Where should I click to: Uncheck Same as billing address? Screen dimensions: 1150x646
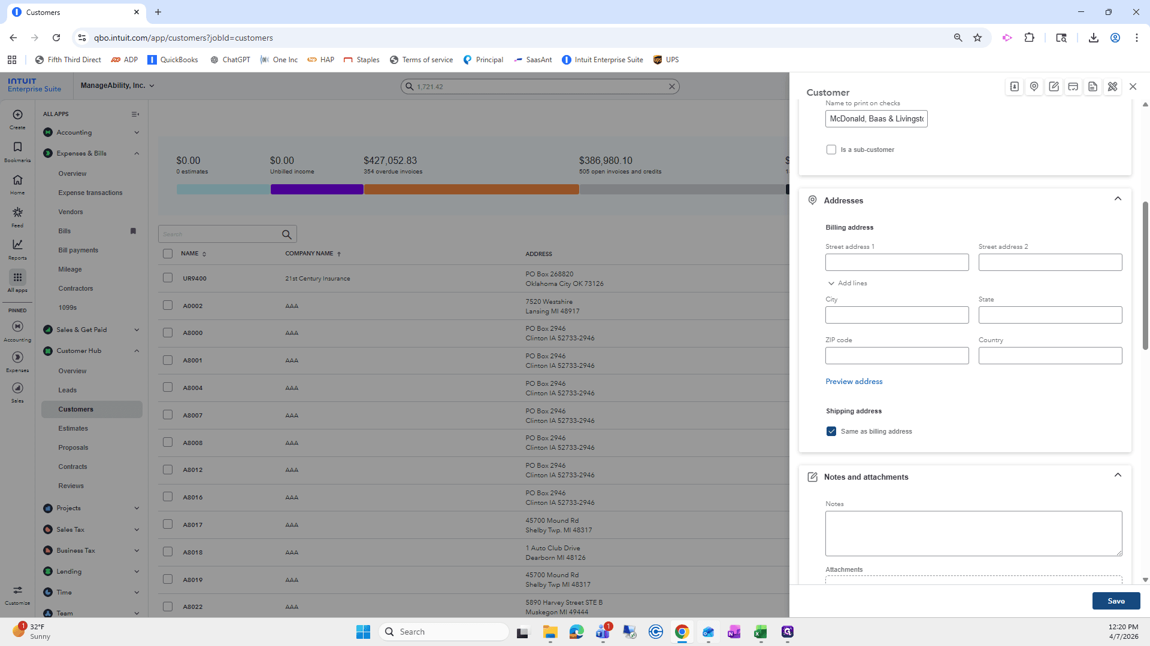(x=831, y=431)
